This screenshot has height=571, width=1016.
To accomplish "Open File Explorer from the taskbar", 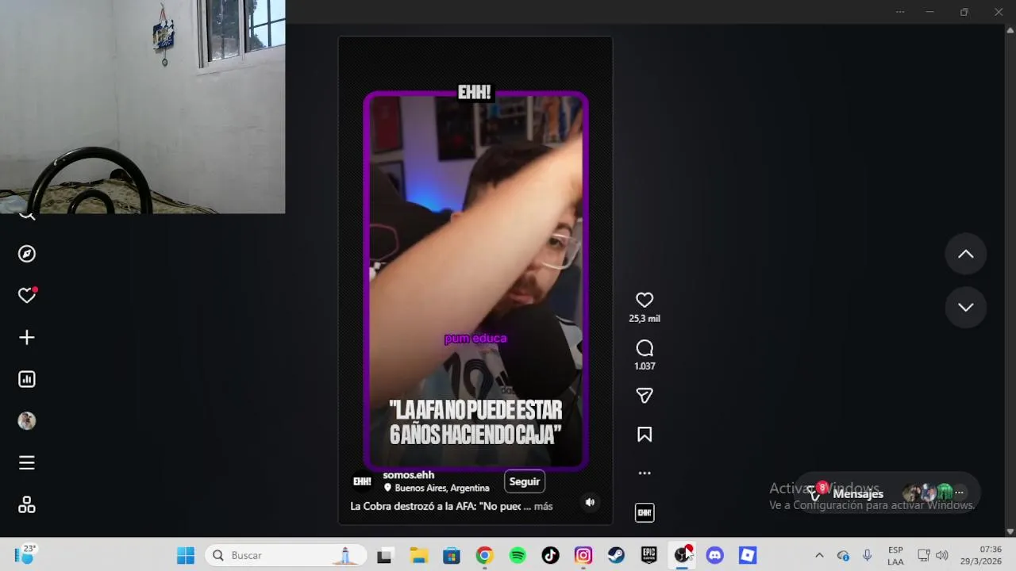I will tap(418, 555).
